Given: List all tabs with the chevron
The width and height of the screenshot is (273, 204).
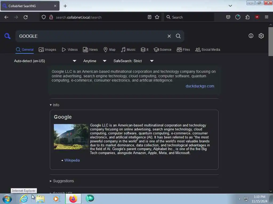Looking at the screenshot, I should (230, 6).
